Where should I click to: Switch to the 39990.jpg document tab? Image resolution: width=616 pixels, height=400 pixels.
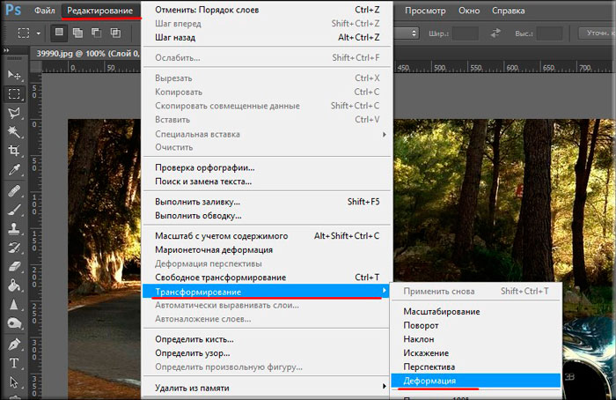[x=87, y=54]
